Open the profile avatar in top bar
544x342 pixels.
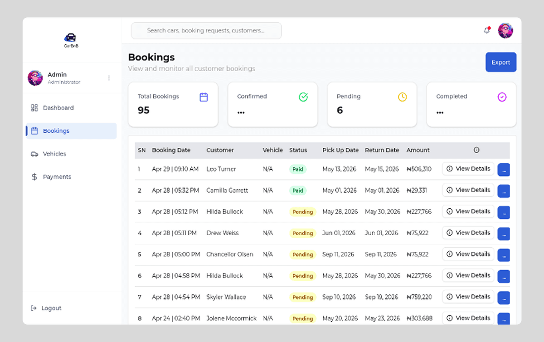click(x=505, y=31)
